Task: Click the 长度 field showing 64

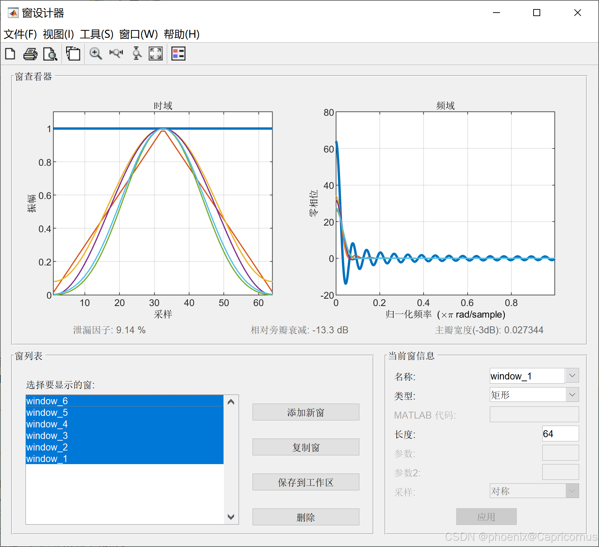Action: click(x=561, y=434)
